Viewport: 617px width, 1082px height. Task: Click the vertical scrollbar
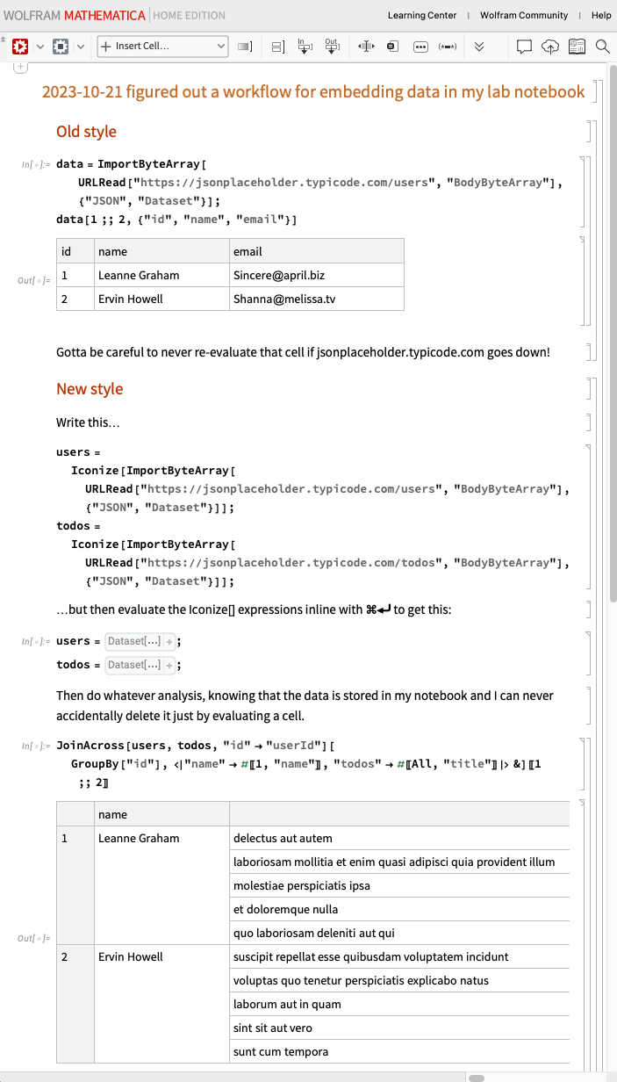click(612, 334)
